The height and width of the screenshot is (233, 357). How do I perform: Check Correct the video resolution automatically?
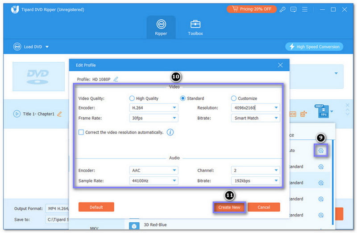(81, 132)
